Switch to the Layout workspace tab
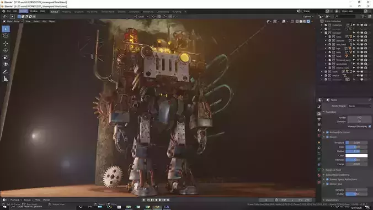This screenshot has height=210, width=373. tap(54, 12)
